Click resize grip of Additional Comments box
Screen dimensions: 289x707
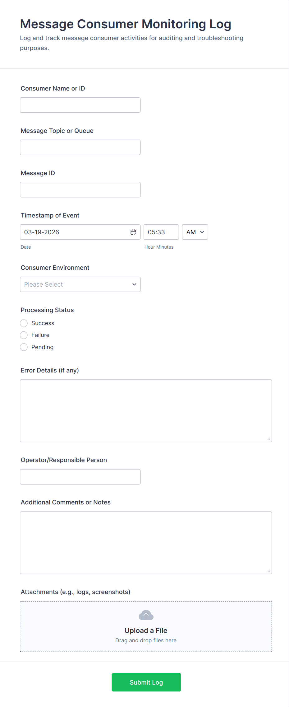pos(268,571)
